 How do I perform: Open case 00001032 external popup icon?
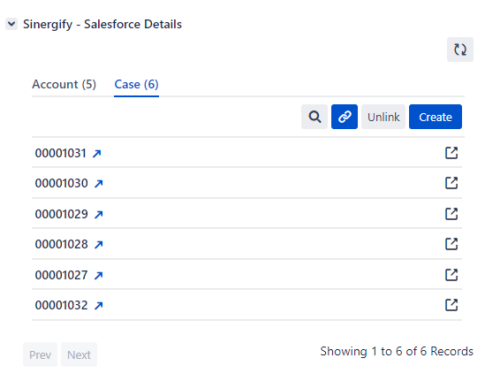[x=451, y=305]
